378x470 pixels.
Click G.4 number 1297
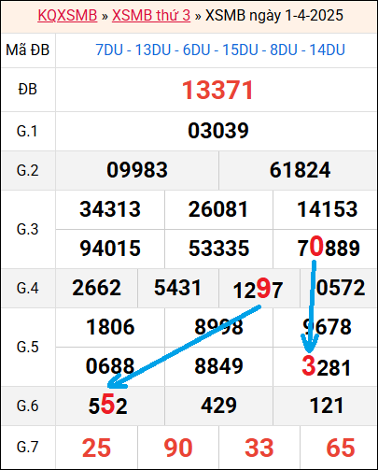click(258, 289)
